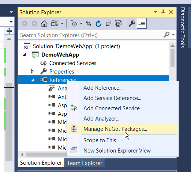
Task: Toggle the Preview Selected Items button
Action: 142,23
